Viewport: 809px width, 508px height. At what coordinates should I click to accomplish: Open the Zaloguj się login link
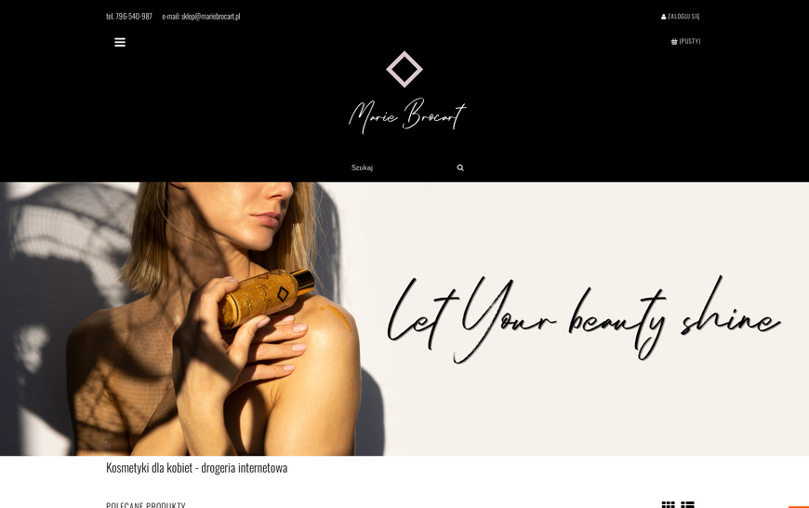pos(683,17)
